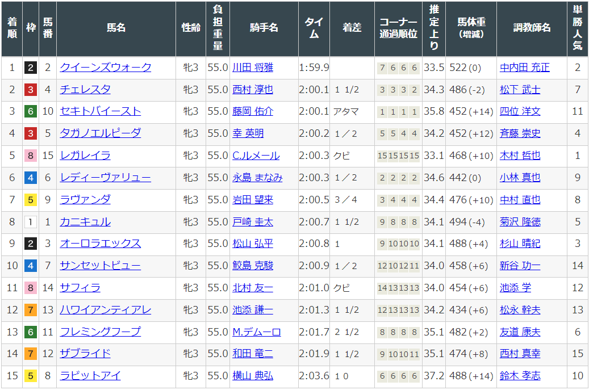The height and width of the screenshot is (390, 589).
Task: Open trainer link 中村 直也
Action: click(520, 200)
